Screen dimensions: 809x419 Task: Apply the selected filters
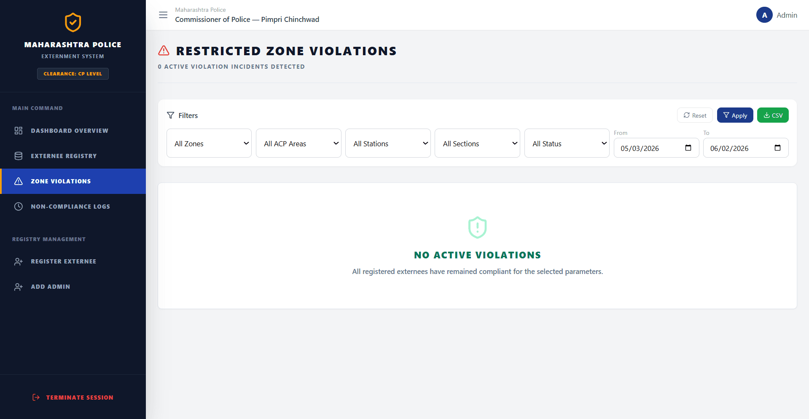[x=735, y=115]
